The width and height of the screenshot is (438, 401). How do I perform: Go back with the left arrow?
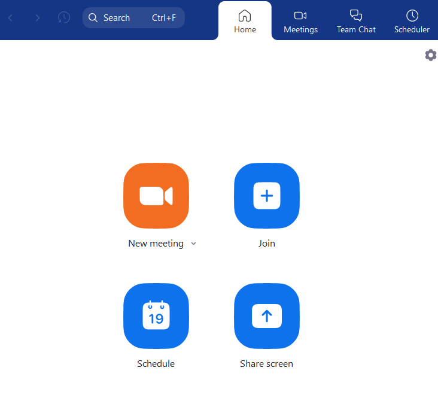(x=11, y=18)
